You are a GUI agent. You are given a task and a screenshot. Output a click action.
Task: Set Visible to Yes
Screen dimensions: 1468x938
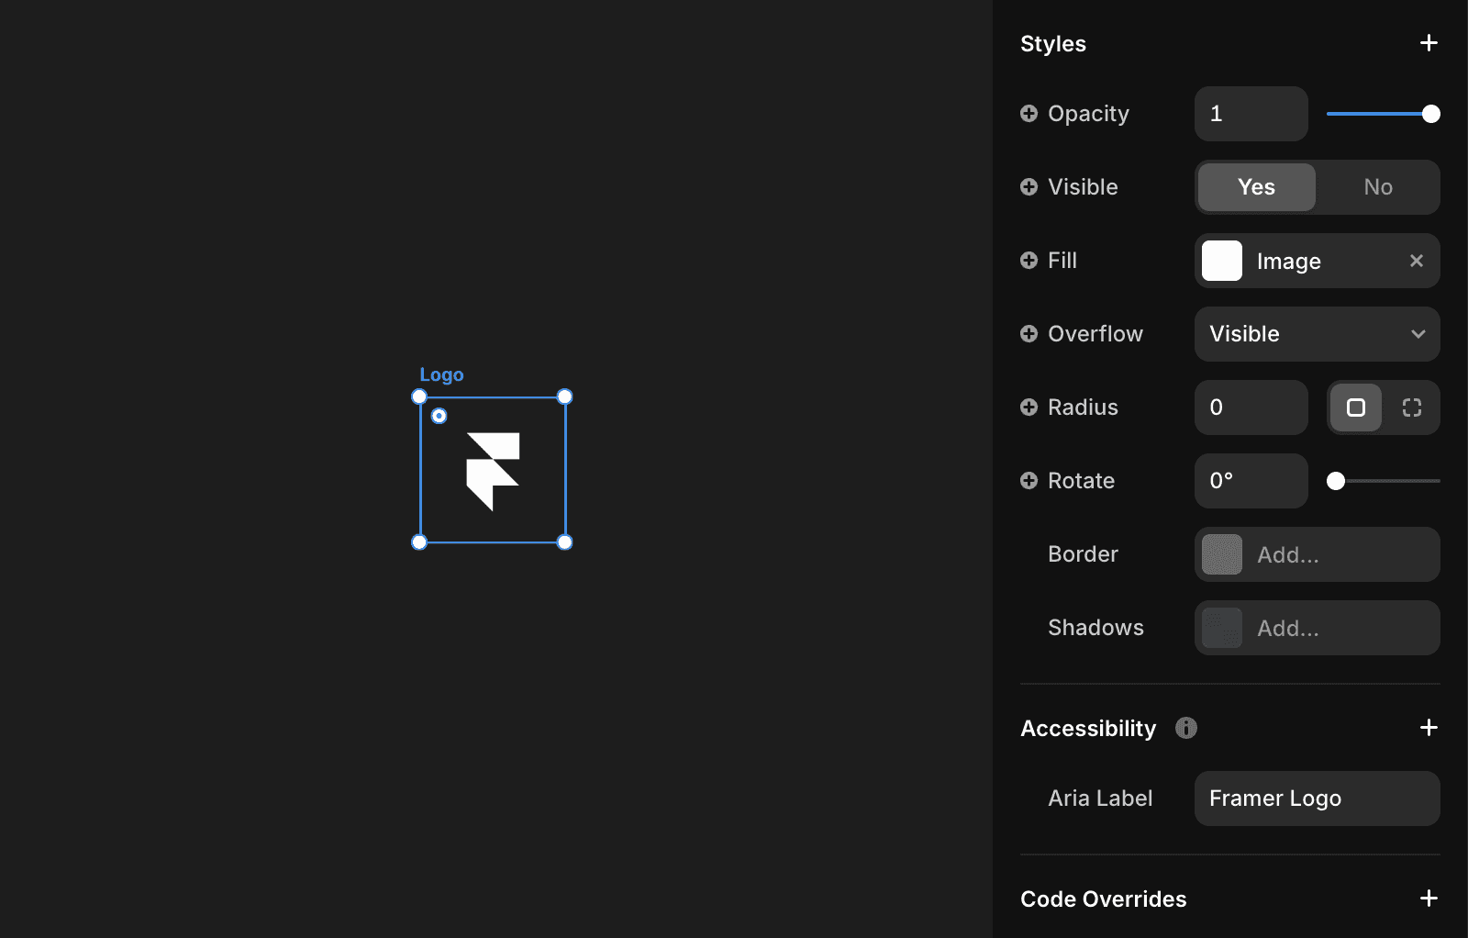[1257, 187]
